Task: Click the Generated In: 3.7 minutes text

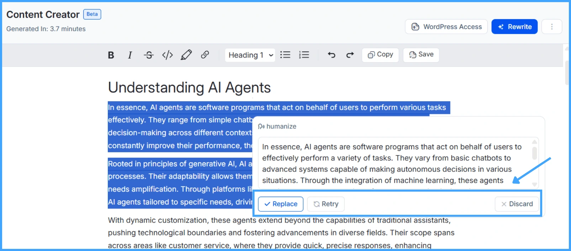Action: [x=46, y=29]
